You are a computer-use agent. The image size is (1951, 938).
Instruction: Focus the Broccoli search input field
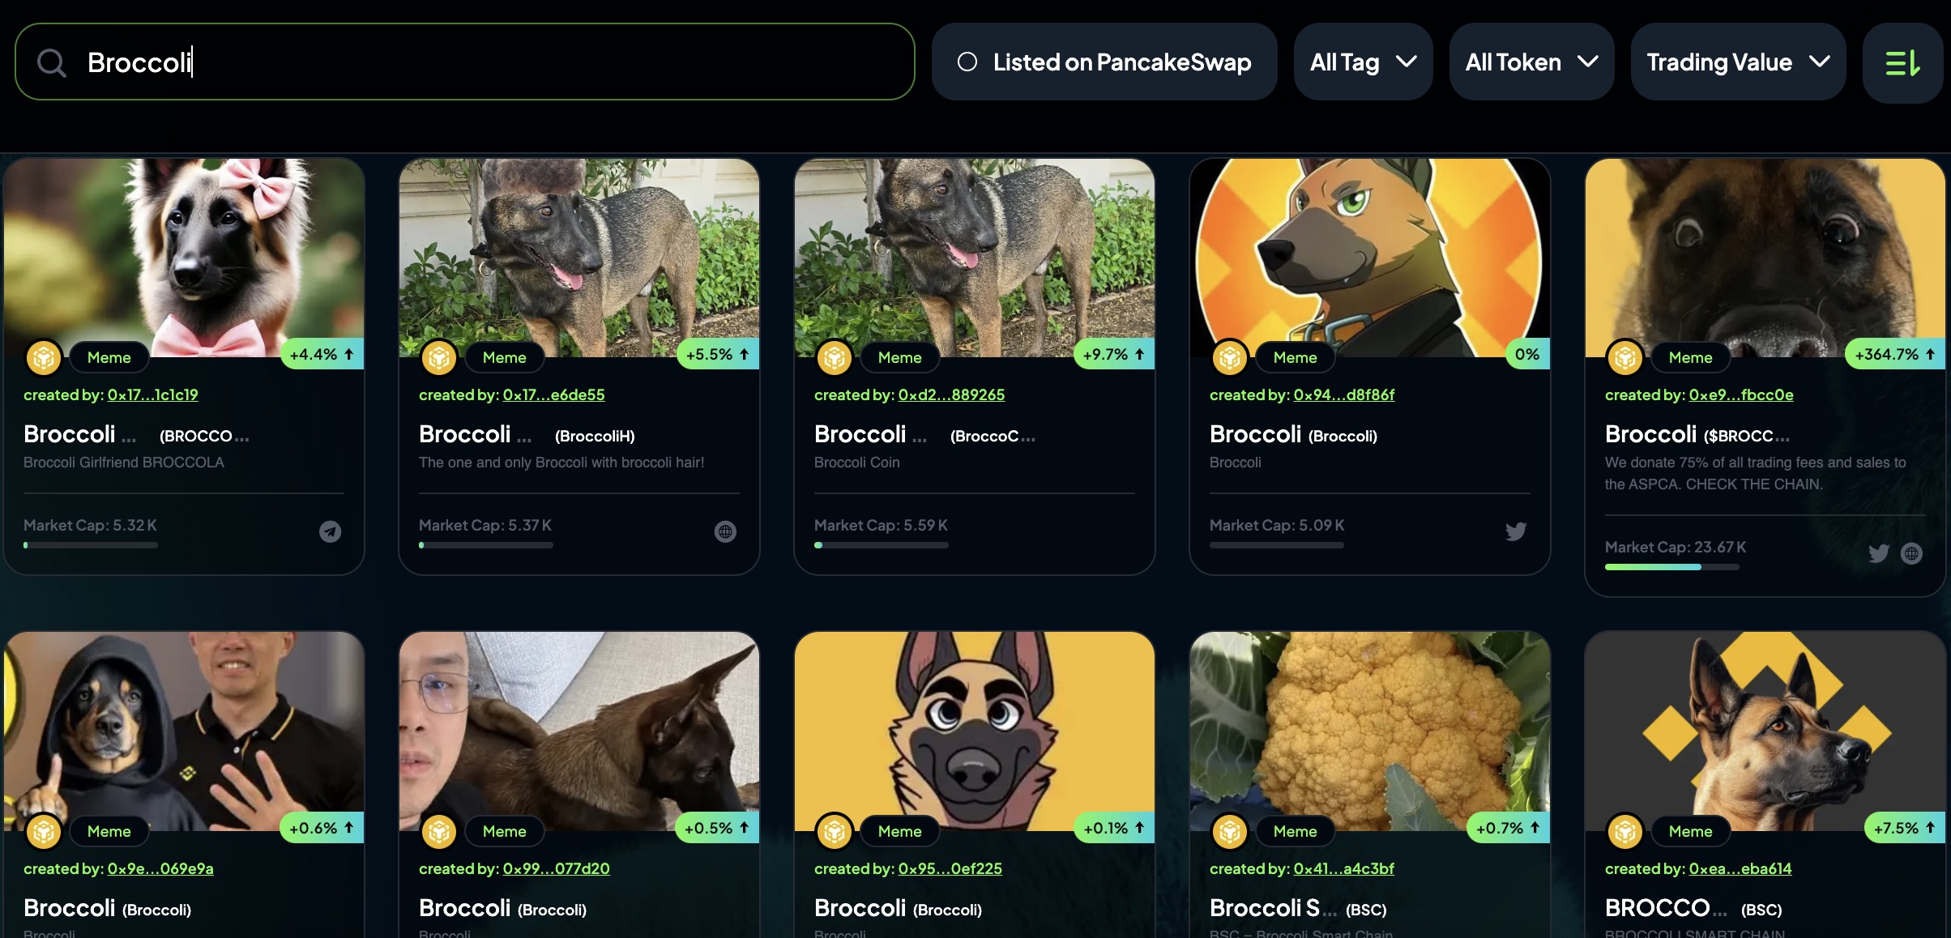(465, 62)
